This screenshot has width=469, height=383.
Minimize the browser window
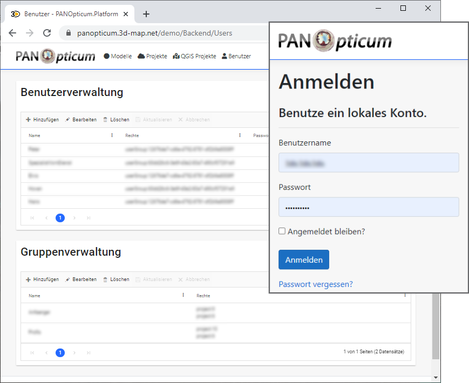(378, 9)
